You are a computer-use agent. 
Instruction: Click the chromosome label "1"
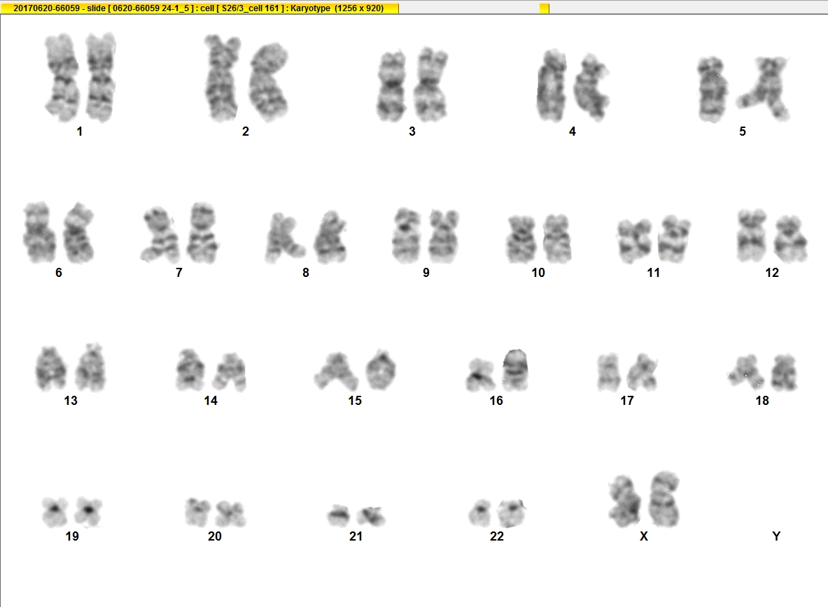[79, 131]
